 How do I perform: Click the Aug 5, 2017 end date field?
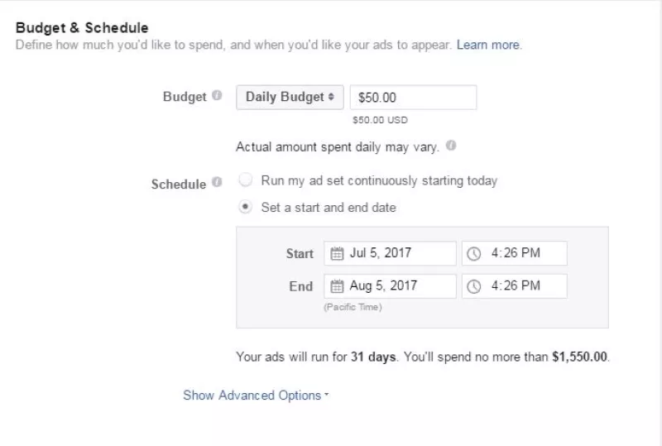[390, 286]
